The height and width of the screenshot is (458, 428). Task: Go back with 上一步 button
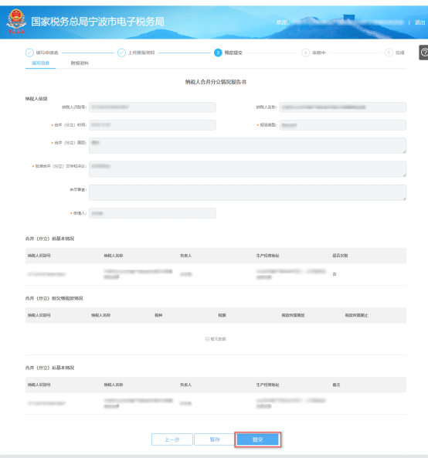point(172,439)
